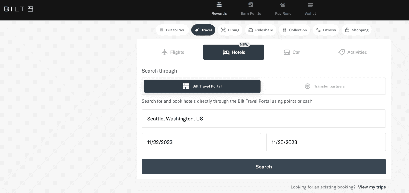Click the Rewards grid icon in top navigation
This screenshot has height=193, width=409.
[219, 5]
